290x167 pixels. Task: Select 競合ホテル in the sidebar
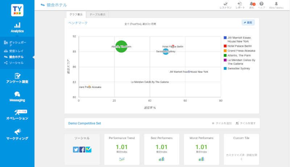click(14, 57)
